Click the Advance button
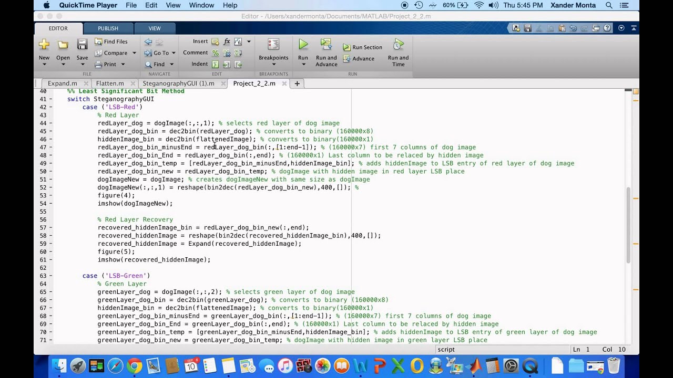The height and width of the screenshot is (378, 673). point(359,59)
